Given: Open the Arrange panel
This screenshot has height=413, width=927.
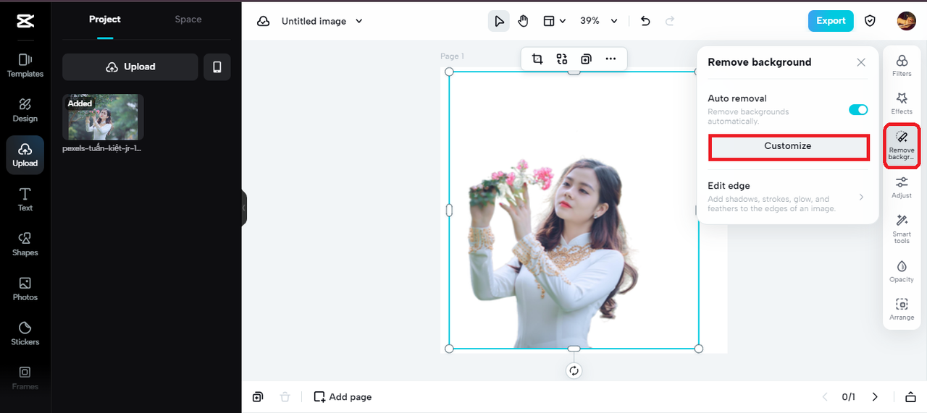Looking at the screenshot, I should pos(902,309).
